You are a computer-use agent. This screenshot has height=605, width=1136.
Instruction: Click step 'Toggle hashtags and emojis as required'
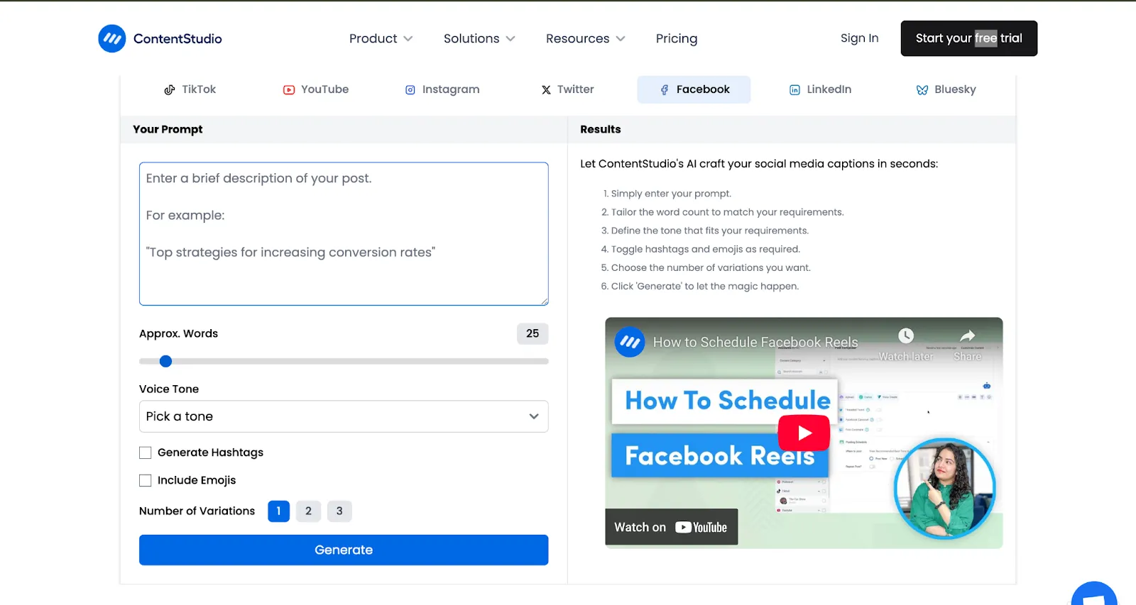click(701, 249)
